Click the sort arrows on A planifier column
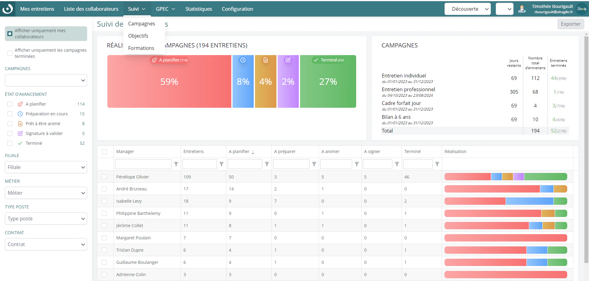Image resolution: width=589 pixels, height=281 pixels. (x=253, y=152)
